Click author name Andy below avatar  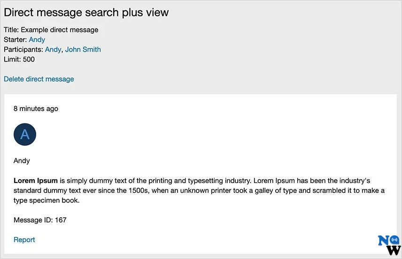coord(22,160)
